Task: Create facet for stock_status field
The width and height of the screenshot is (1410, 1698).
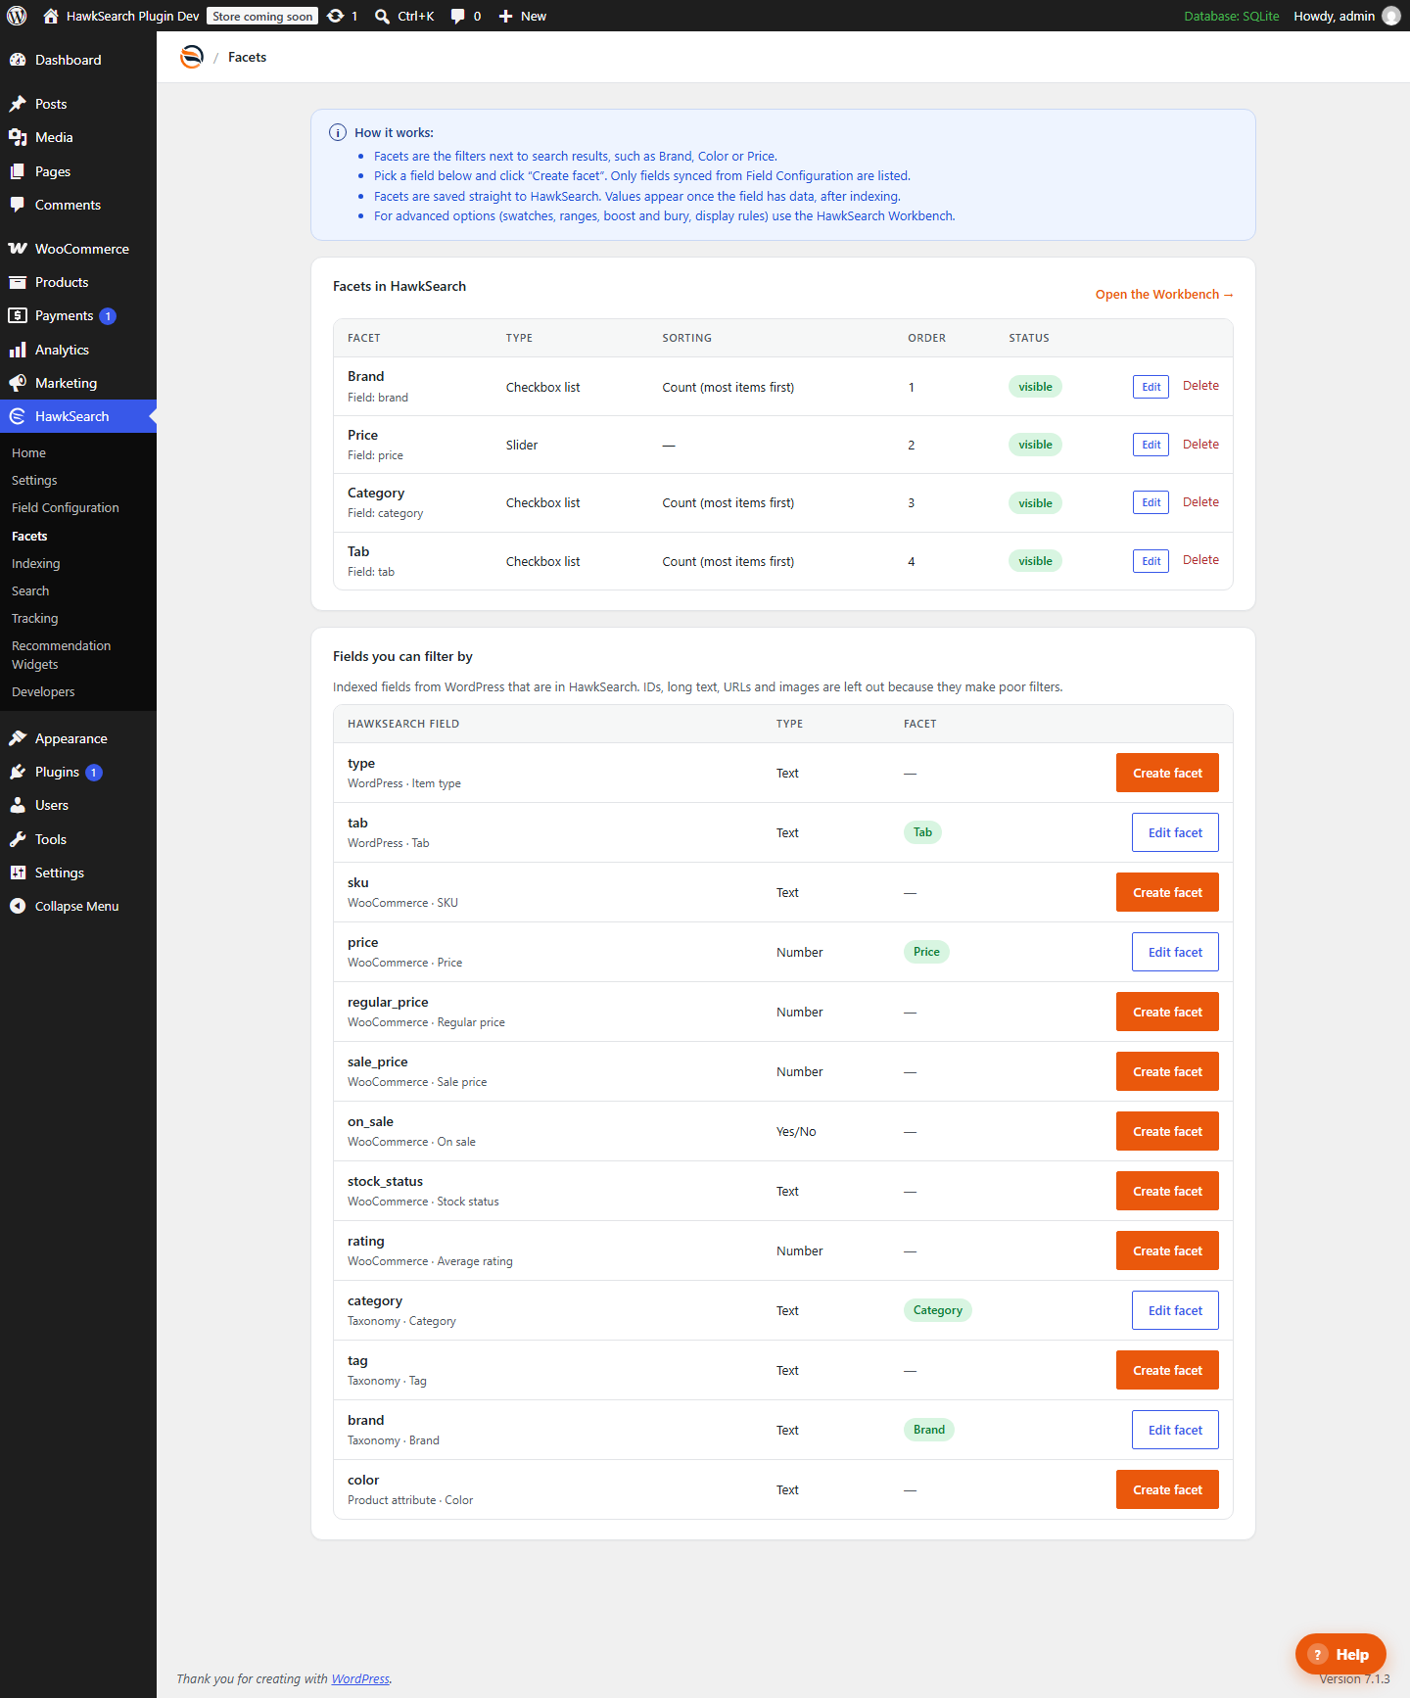Action: 1167,1191
